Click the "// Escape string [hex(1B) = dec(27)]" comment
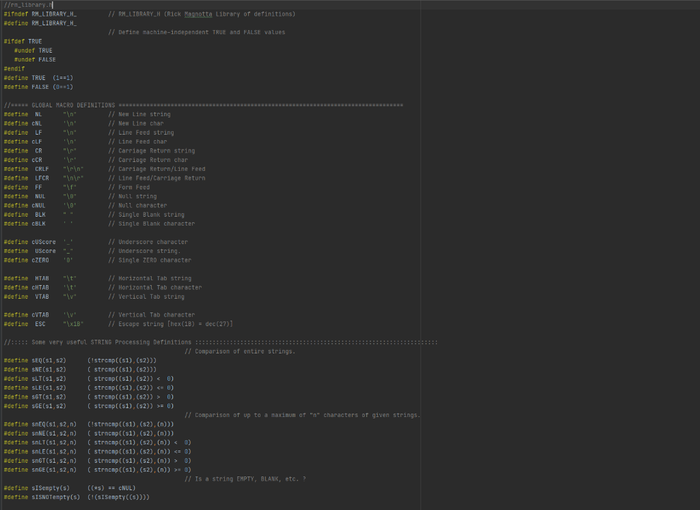The height and width of the screenshot is (510, 700). [170, 324]
